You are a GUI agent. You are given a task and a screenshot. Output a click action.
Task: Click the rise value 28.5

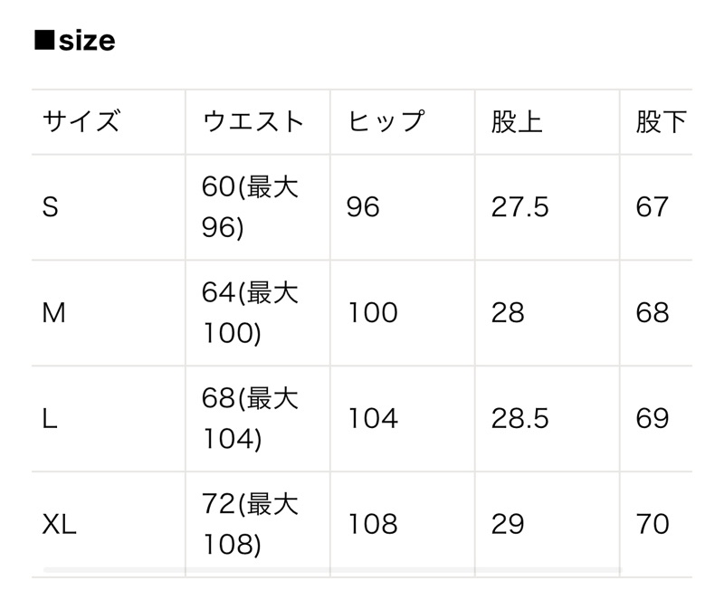pyautogui.click(x=519, y=418)
